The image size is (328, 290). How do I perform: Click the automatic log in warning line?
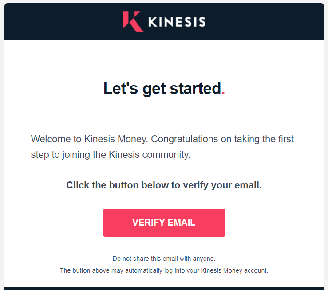(x=164, y=271)
